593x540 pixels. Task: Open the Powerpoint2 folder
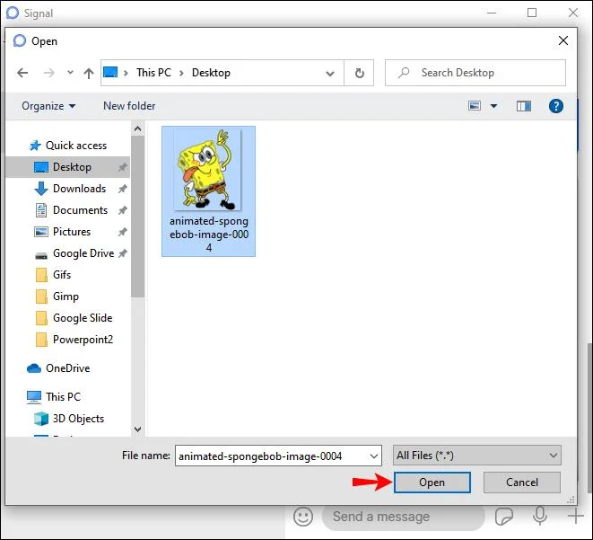pos(74,340)
